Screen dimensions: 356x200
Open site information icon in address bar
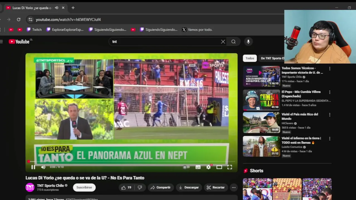(30, 19)
